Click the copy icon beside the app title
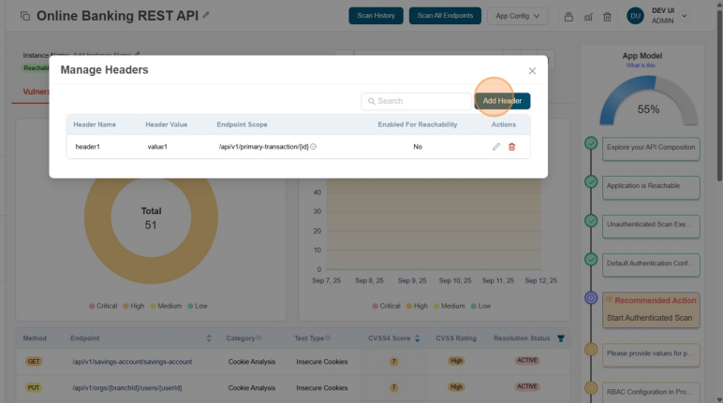 pos(25,16)
